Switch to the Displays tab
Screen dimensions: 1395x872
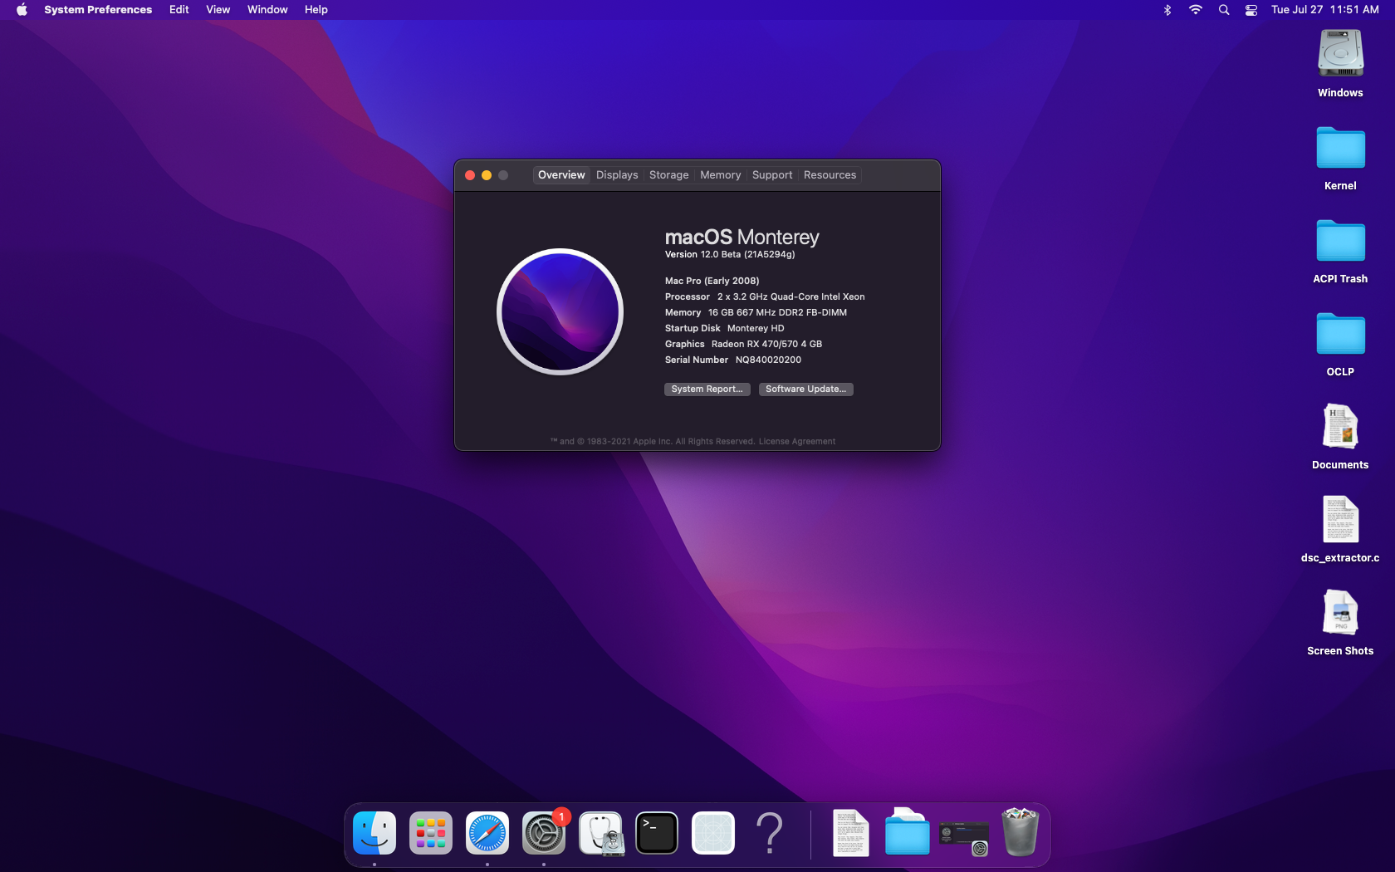(617, 175)
